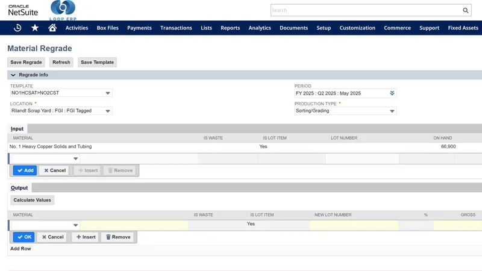482x271 pixels.
Task: Select the No. 1 Heavy Copper Solids row
Action: click(245, 146)
